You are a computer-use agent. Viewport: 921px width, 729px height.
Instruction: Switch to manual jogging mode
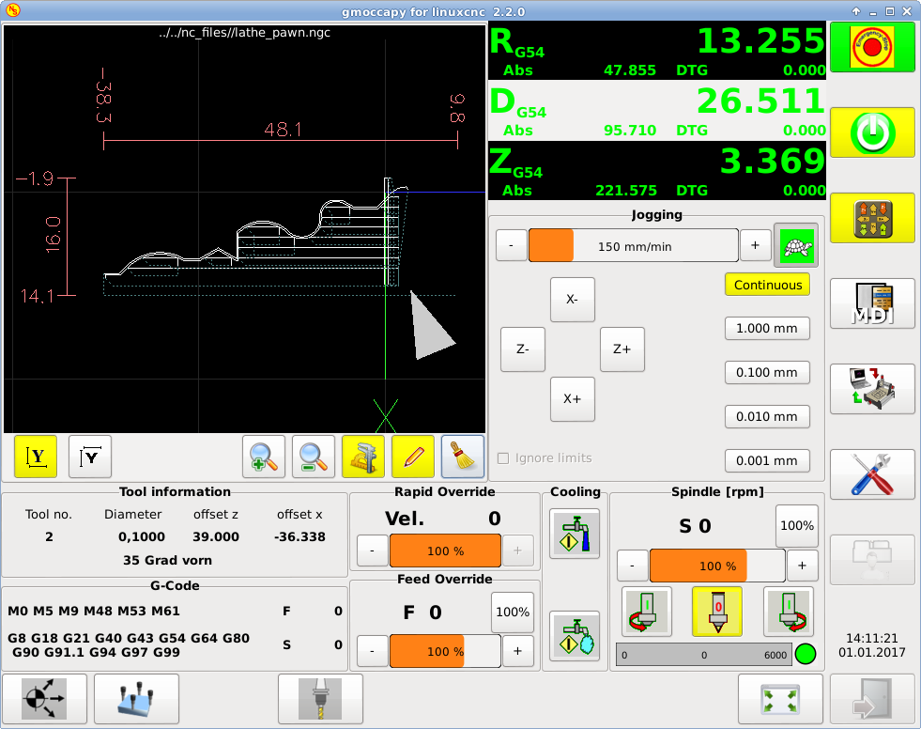pyautogui.click(x=872, y=218)
